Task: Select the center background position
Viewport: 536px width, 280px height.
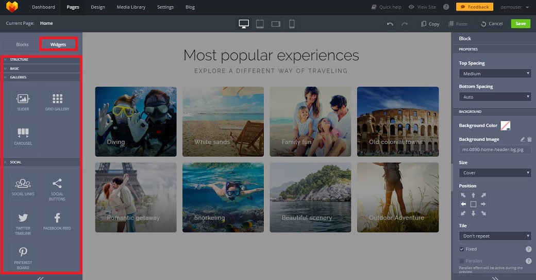Action: pyautogui.click(x=473, y=204)
